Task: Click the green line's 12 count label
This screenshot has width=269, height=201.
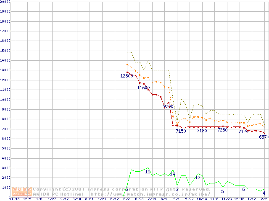Action: pos(198,178)
